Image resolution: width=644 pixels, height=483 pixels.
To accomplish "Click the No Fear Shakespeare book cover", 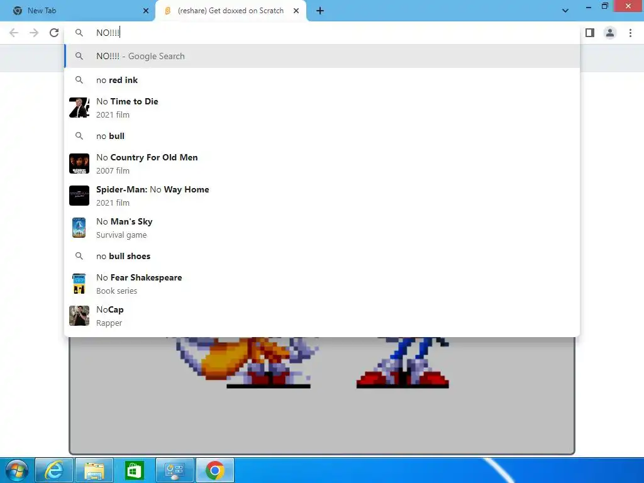I will [x=79, y=284].
